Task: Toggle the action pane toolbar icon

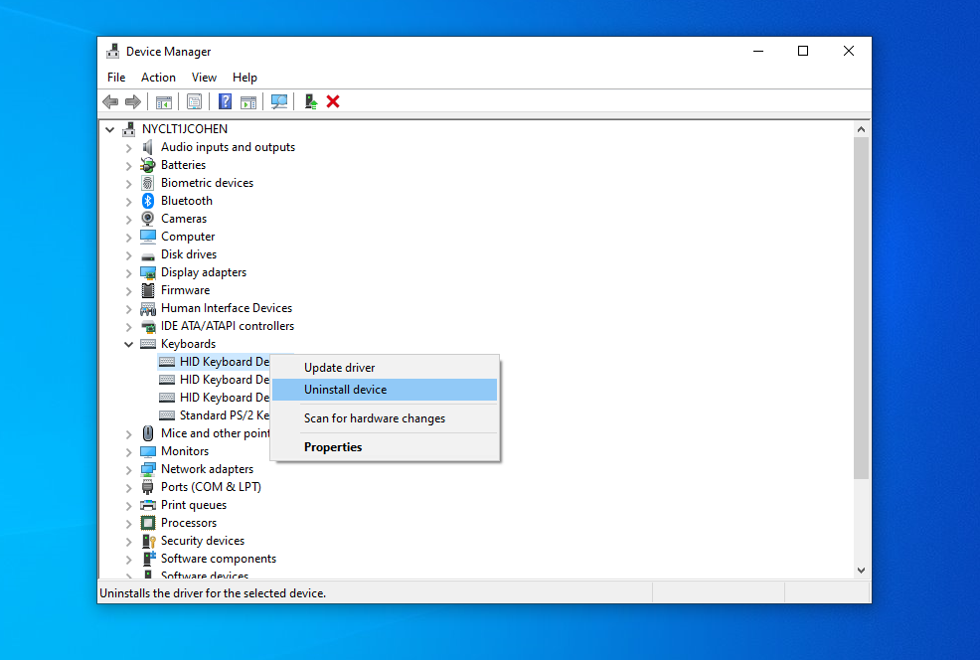Action: [248, 100]
